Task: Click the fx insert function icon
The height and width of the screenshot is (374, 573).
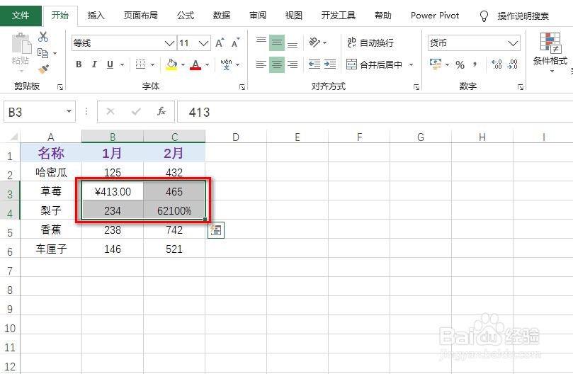Action: pyautogui.click(x=161, y=111)
